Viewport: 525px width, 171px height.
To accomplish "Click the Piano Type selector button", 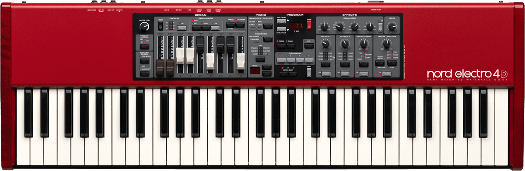I will pyautogui.click(x=260, y=59).
